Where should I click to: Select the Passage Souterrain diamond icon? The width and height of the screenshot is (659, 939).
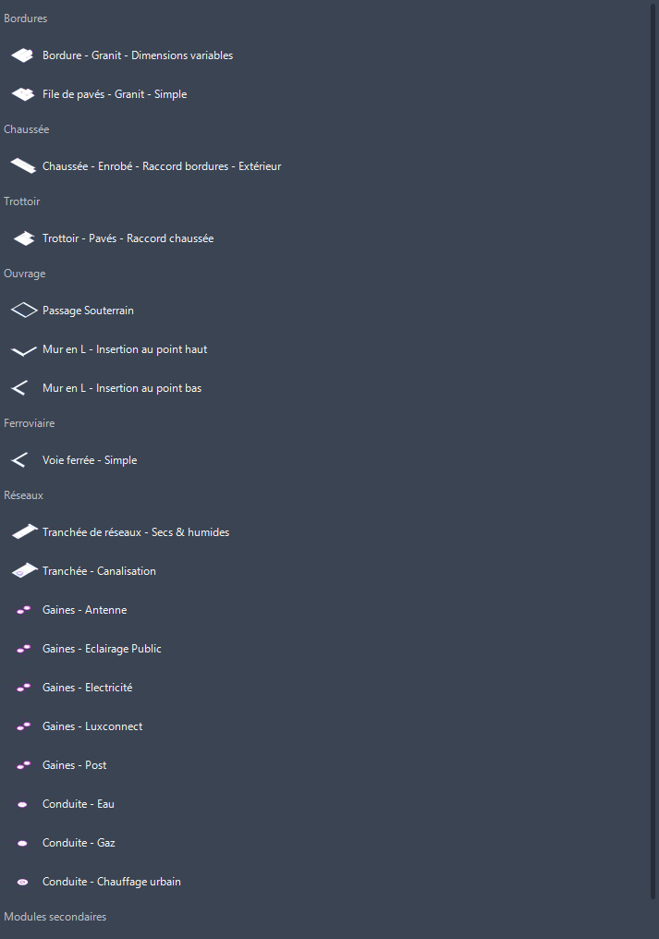click(22, 311)
